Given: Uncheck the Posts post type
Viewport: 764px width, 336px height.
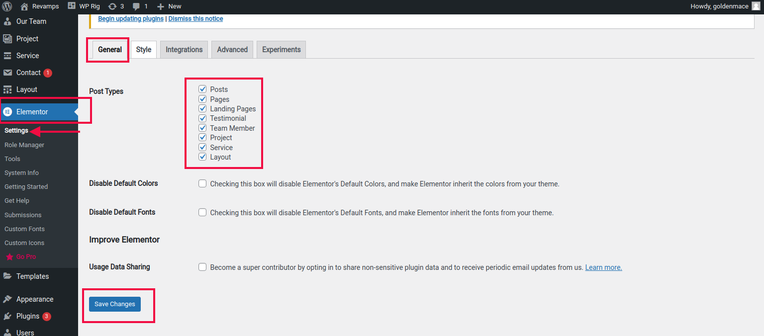Looking at the screenshot, I should (202, 89).
